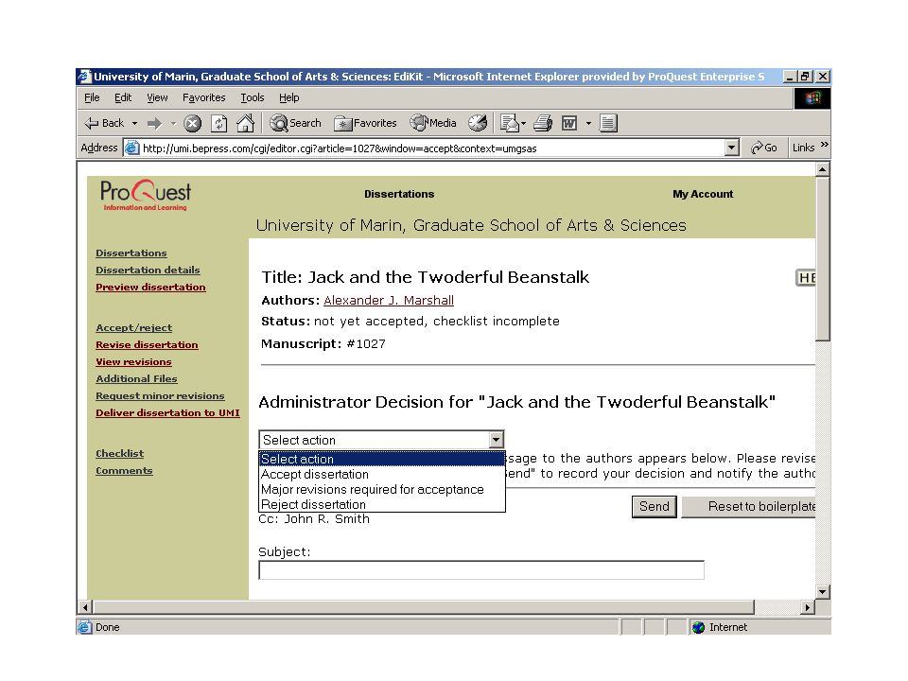Click the Edit with Word icon
The image size is (908, 681).
[x=569, y=123]
